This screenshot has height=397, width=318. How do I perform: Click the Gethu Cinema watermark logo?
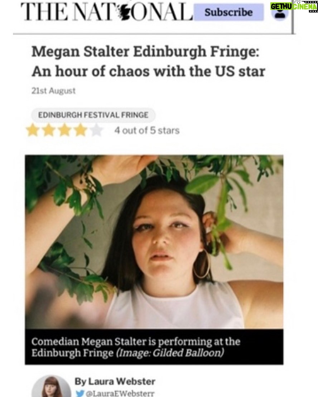(294, 6)
